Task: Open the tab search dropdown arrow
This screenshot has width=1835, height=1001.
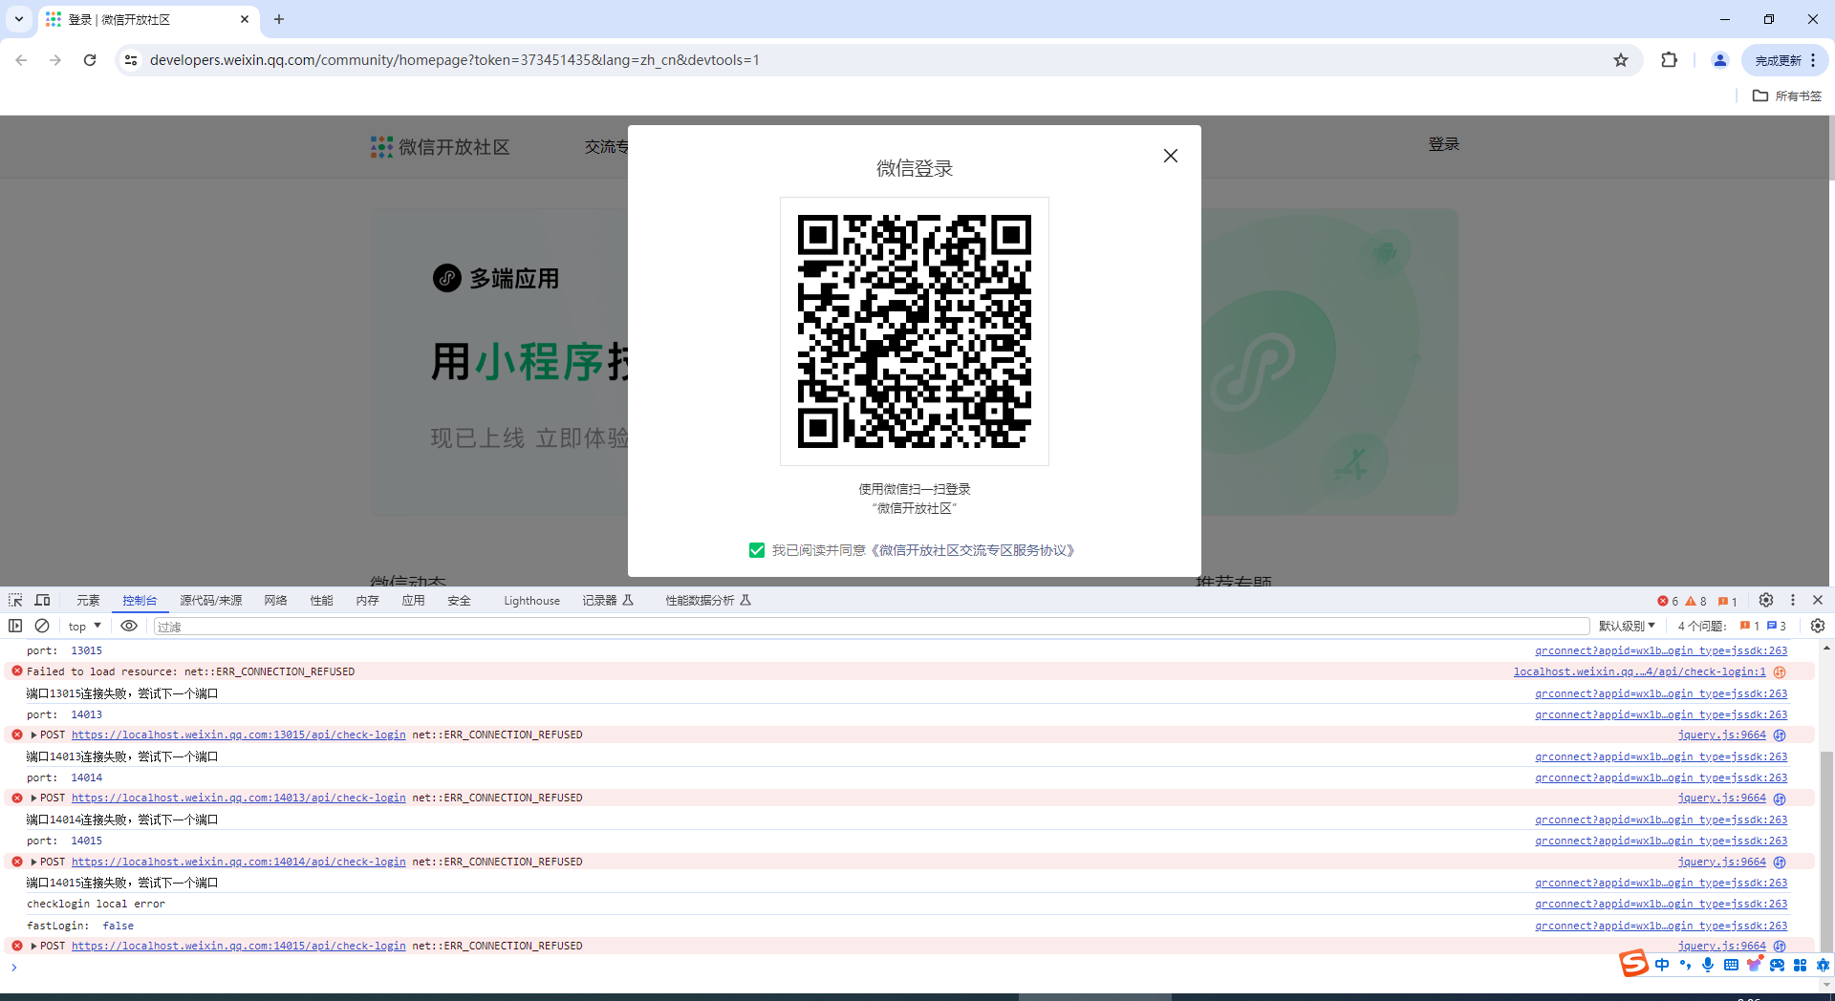Action: [18, 19]
